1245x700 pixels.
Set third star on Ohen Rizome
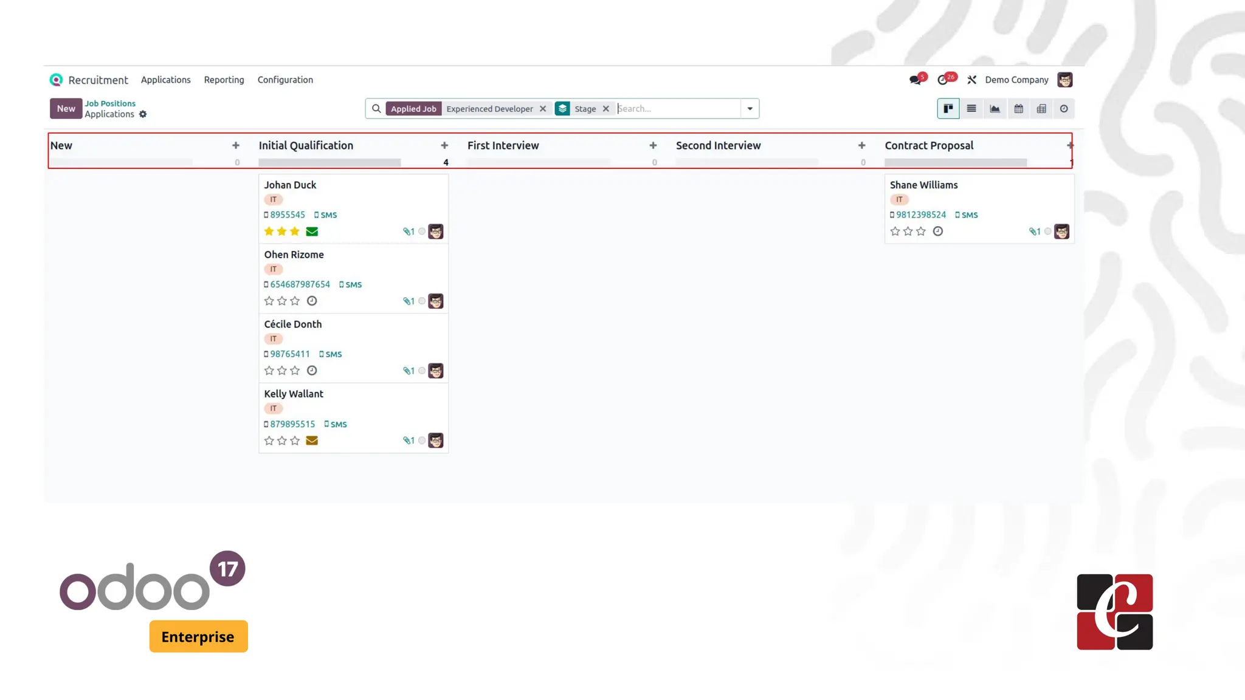point(295,301)
